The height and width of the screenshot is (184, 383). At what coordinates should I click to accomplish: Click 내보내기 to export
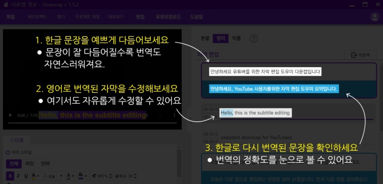116,17
